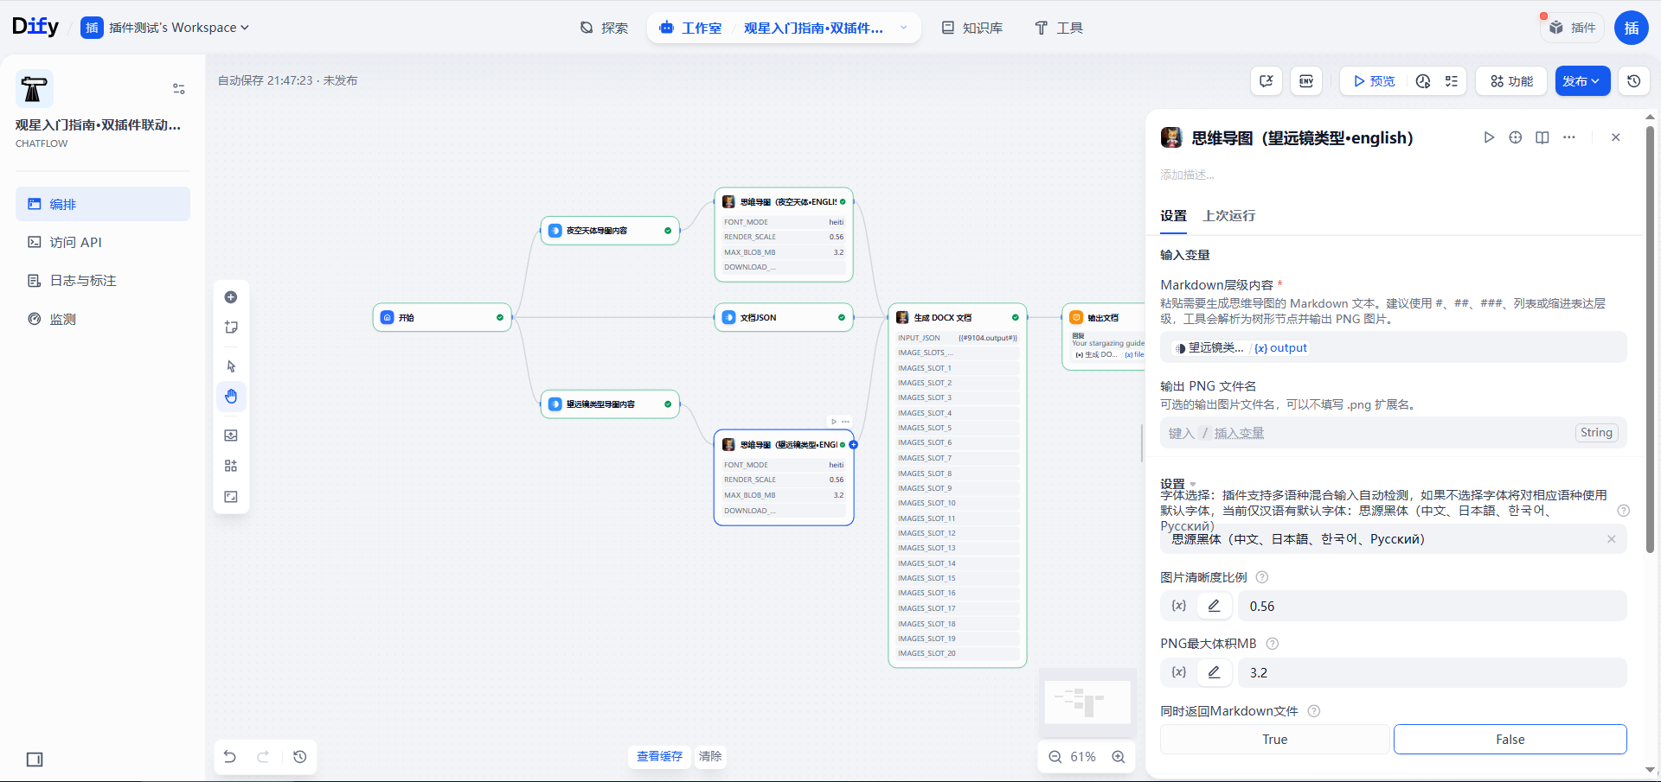Collapse the 设置 section expander
The image size is (1661, 782).
(x=1193, y=484)
